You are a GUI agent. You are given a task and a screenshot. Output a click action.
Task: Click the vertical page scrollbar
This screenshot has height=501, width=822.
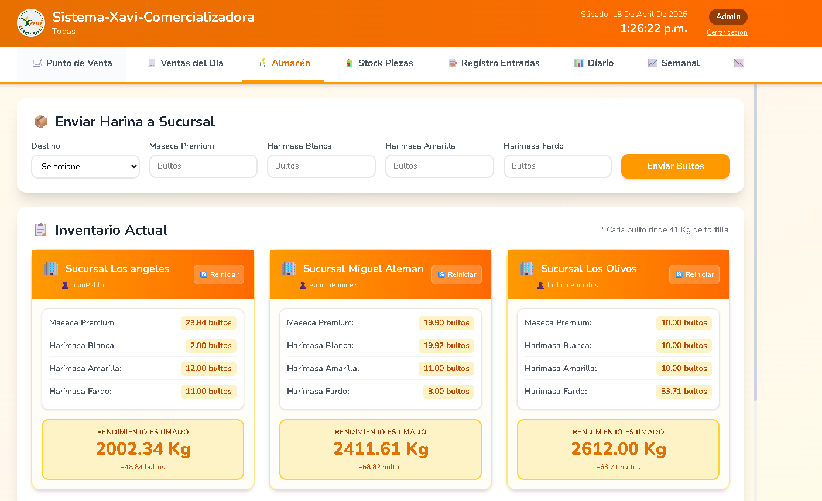(755, 234)
